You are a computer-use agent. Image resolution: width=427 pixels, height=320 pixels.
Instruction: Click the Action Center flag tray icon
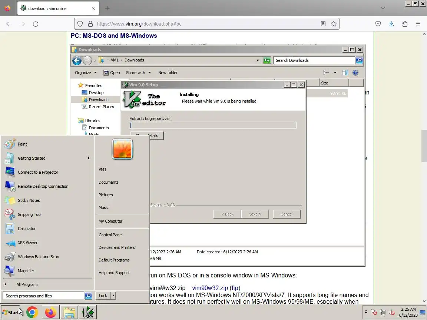374,312
